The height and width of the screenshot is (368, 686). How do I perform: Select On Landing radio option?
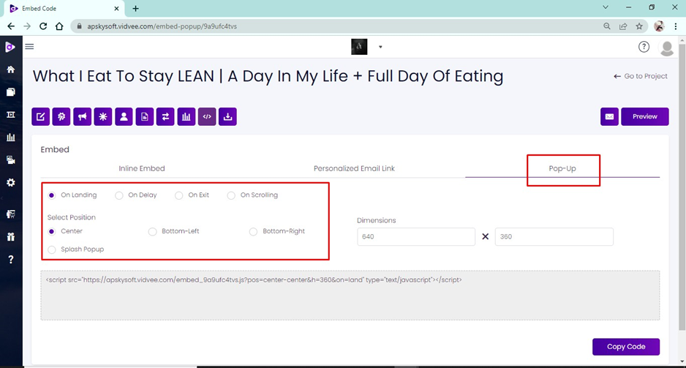pyautogui.click(x=52, y=195)
